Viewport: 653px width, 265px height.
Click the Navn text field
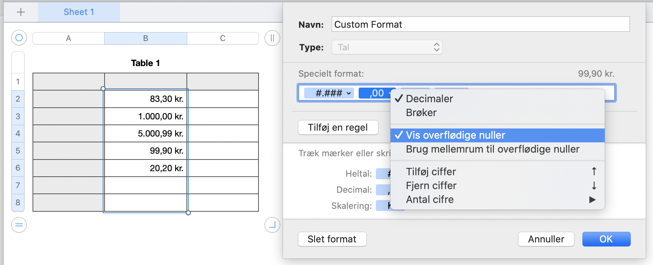480,24
